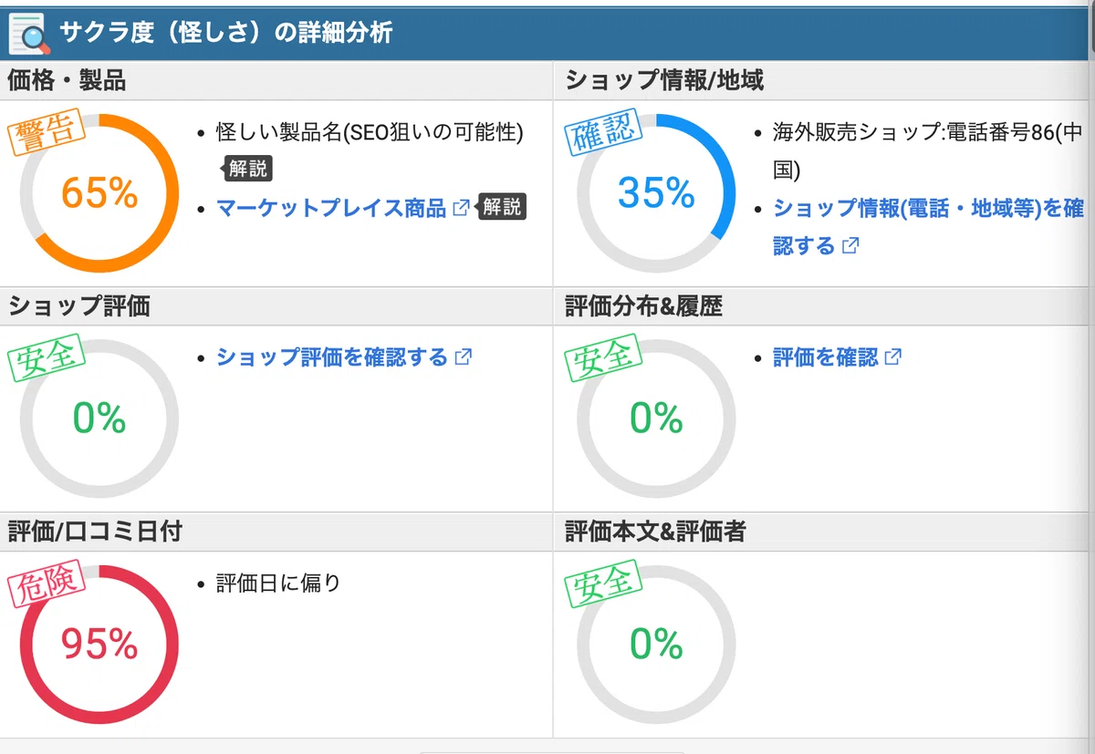Select the 95% red progress ring
1095x754 pixels.
99,645
